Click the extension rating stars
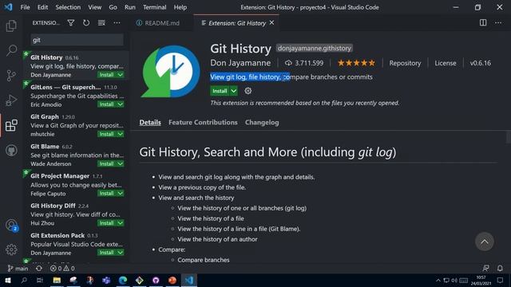 point(356,63)
